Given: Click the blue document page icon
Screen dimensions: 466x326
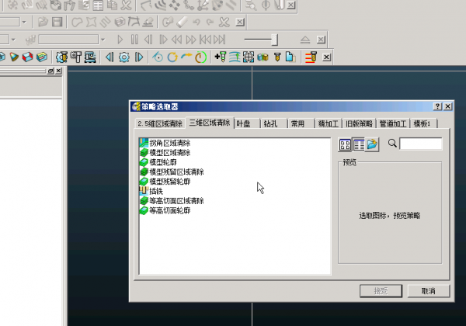Looking at the screenshot, I should coord(290,57).
